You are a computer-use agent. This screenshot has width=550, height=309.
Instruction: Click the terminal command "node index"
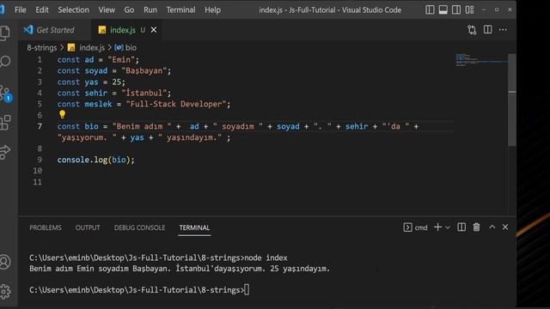click(x=266, y=257)
